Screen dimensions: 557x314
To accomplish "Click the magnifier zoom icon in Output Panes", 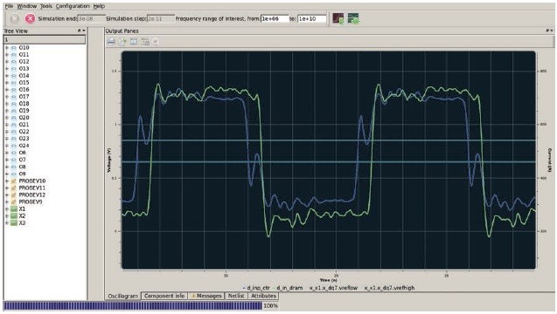I will [156, 42].
